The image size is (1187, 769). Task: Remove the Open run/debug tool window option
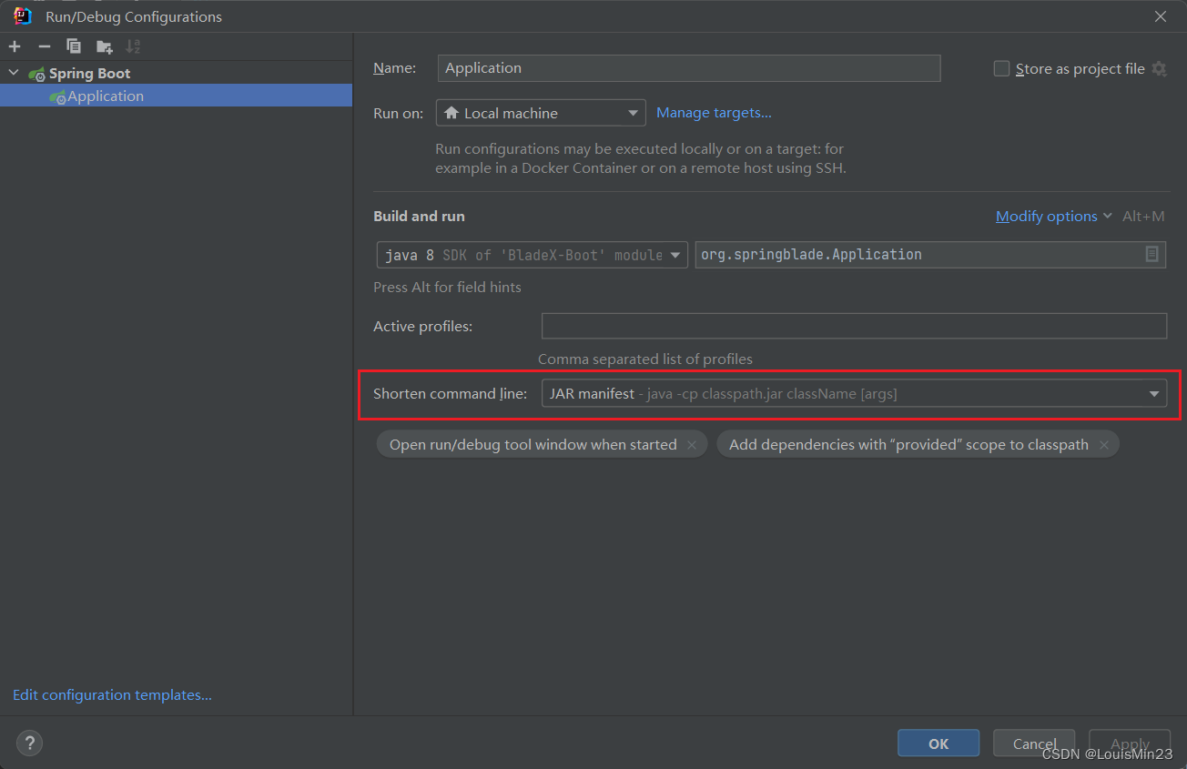692,445
